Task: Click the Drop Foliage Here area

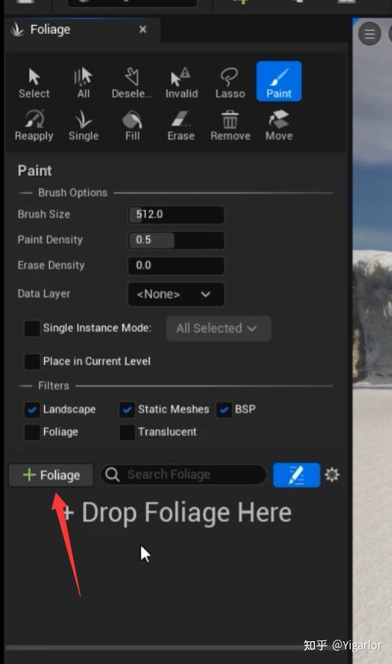Action: [x=177, y=513]
